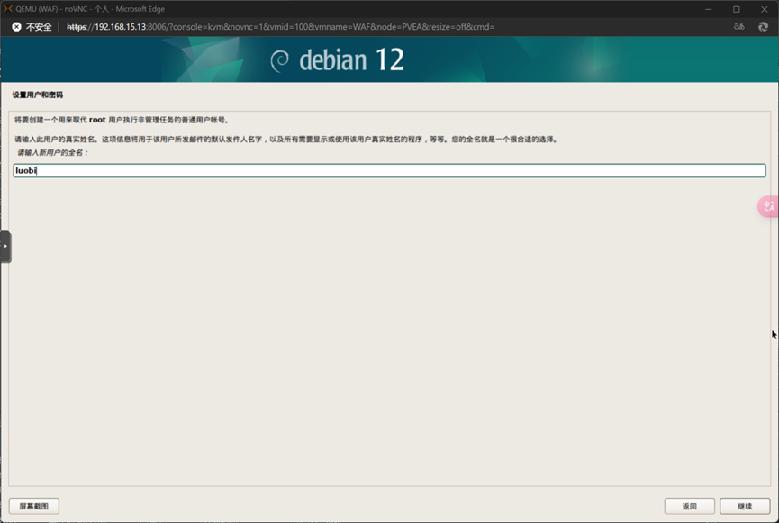Image resolution: width=779 pixels, height=523 pixels.
Task: Select the URL in the address bar
Action: coord(280,27)
